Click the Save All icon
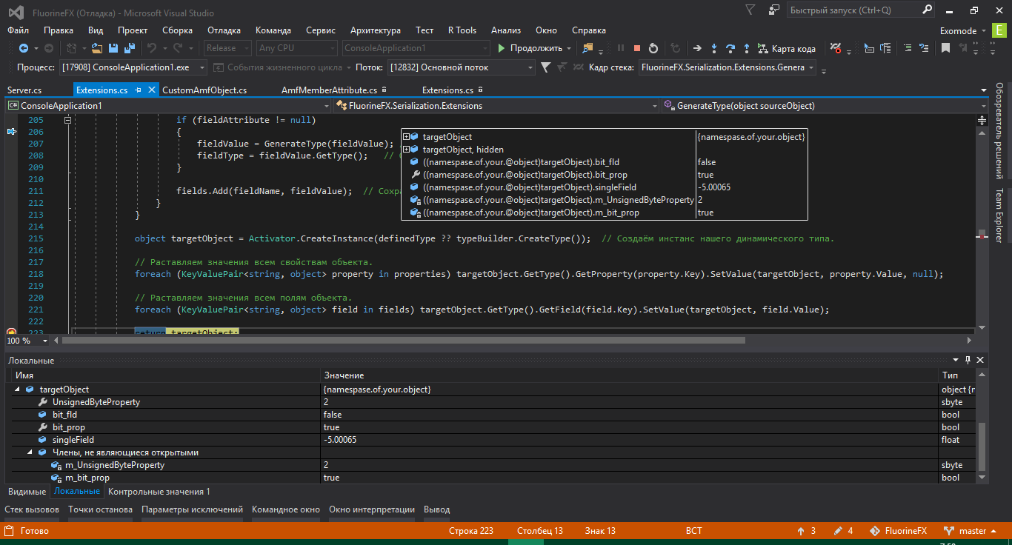Image resolution: width=1012 pixels, height=545 pixels. (x=130, y=48)
